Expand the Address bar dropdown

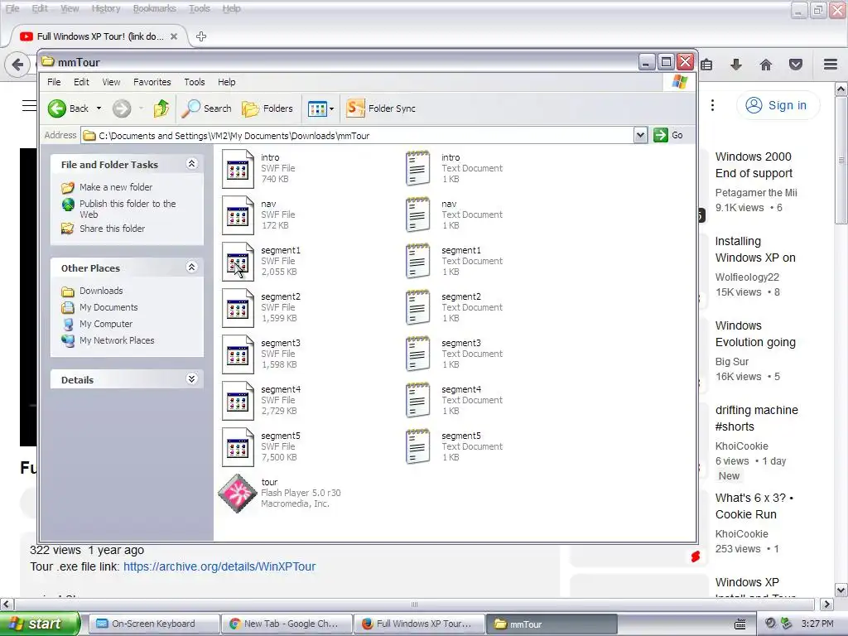pos(640,135)
